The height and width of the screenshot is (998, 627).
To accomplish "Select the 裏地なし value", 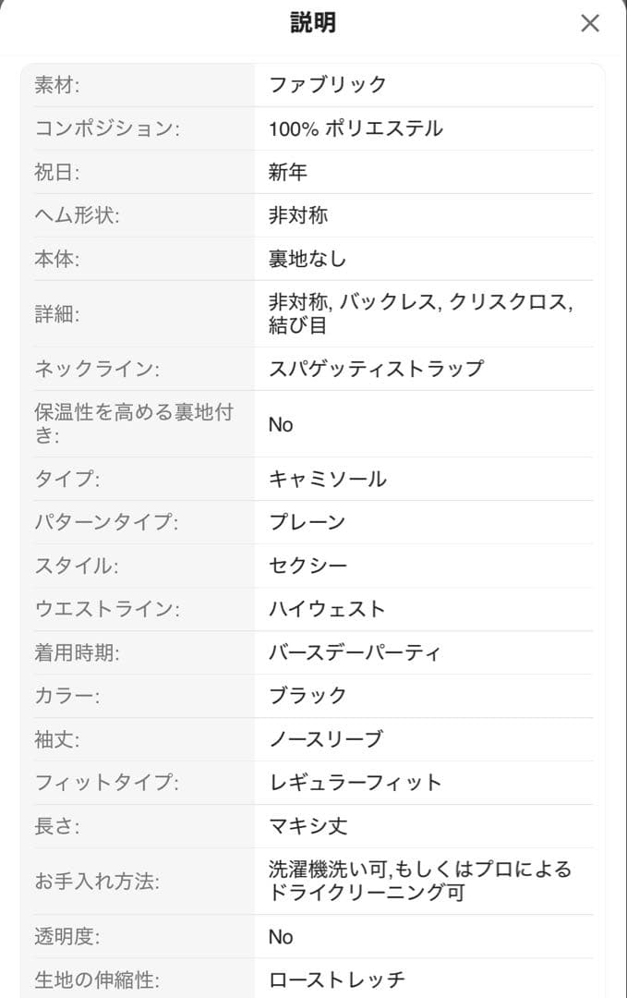I will 307,259.
